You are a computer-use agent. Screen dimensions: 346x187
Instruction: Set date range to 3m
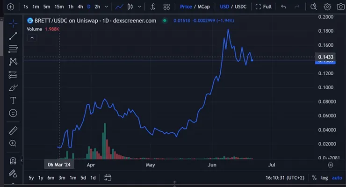coord(62,178)
